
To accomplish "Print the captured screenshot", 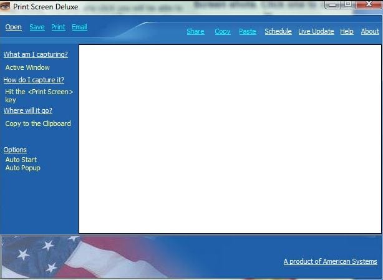I will coord(58,27).
